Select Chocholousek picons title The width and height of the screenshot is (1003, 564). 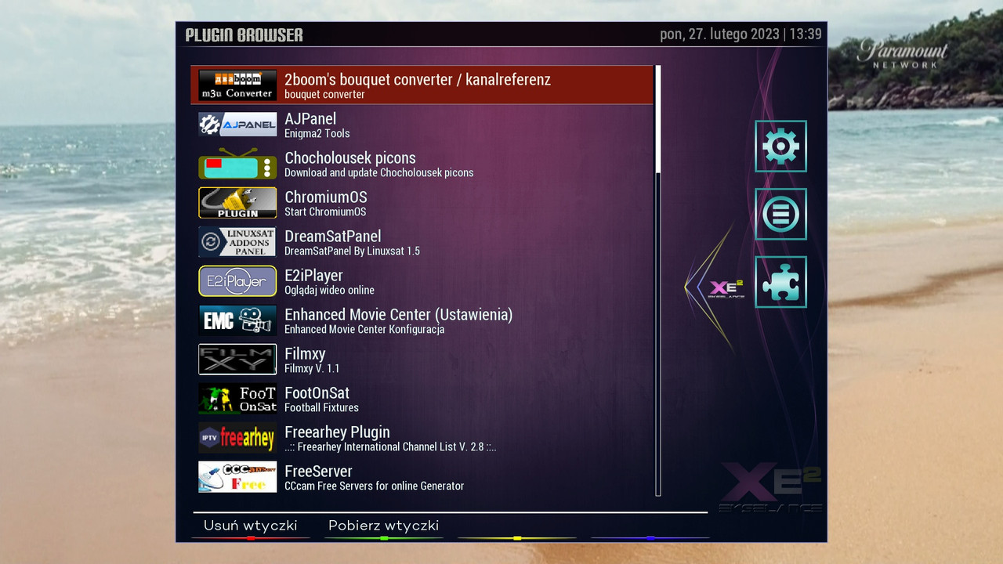point(350,158)
